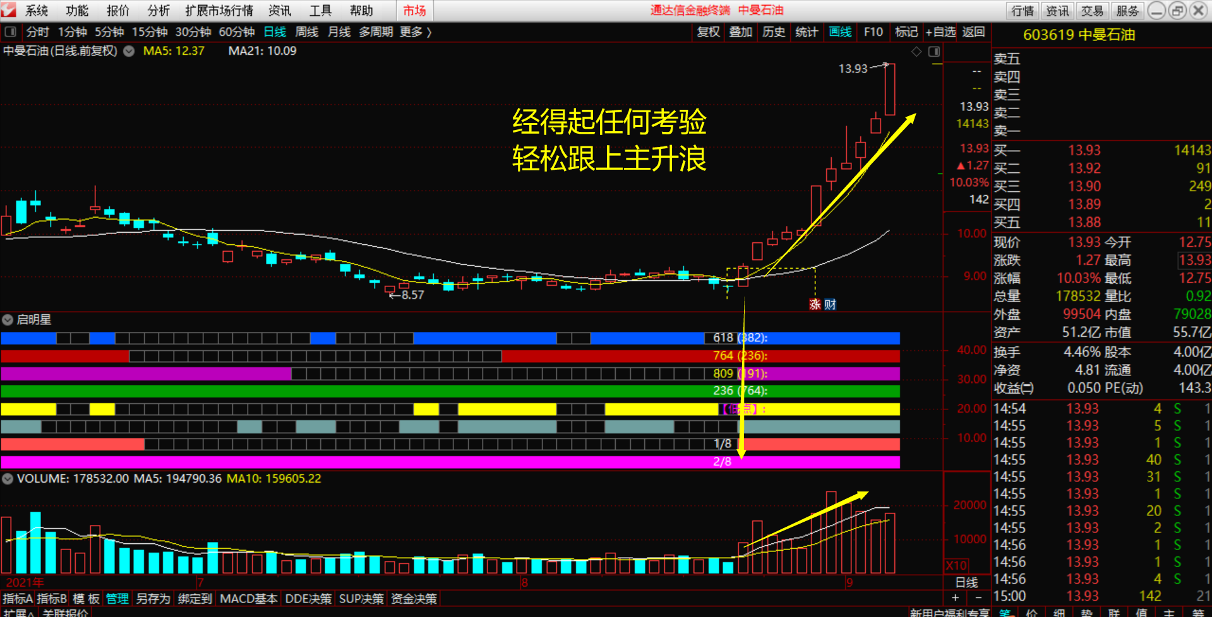Click the 财 marker below the candlesticks

(x=831, y=305)
